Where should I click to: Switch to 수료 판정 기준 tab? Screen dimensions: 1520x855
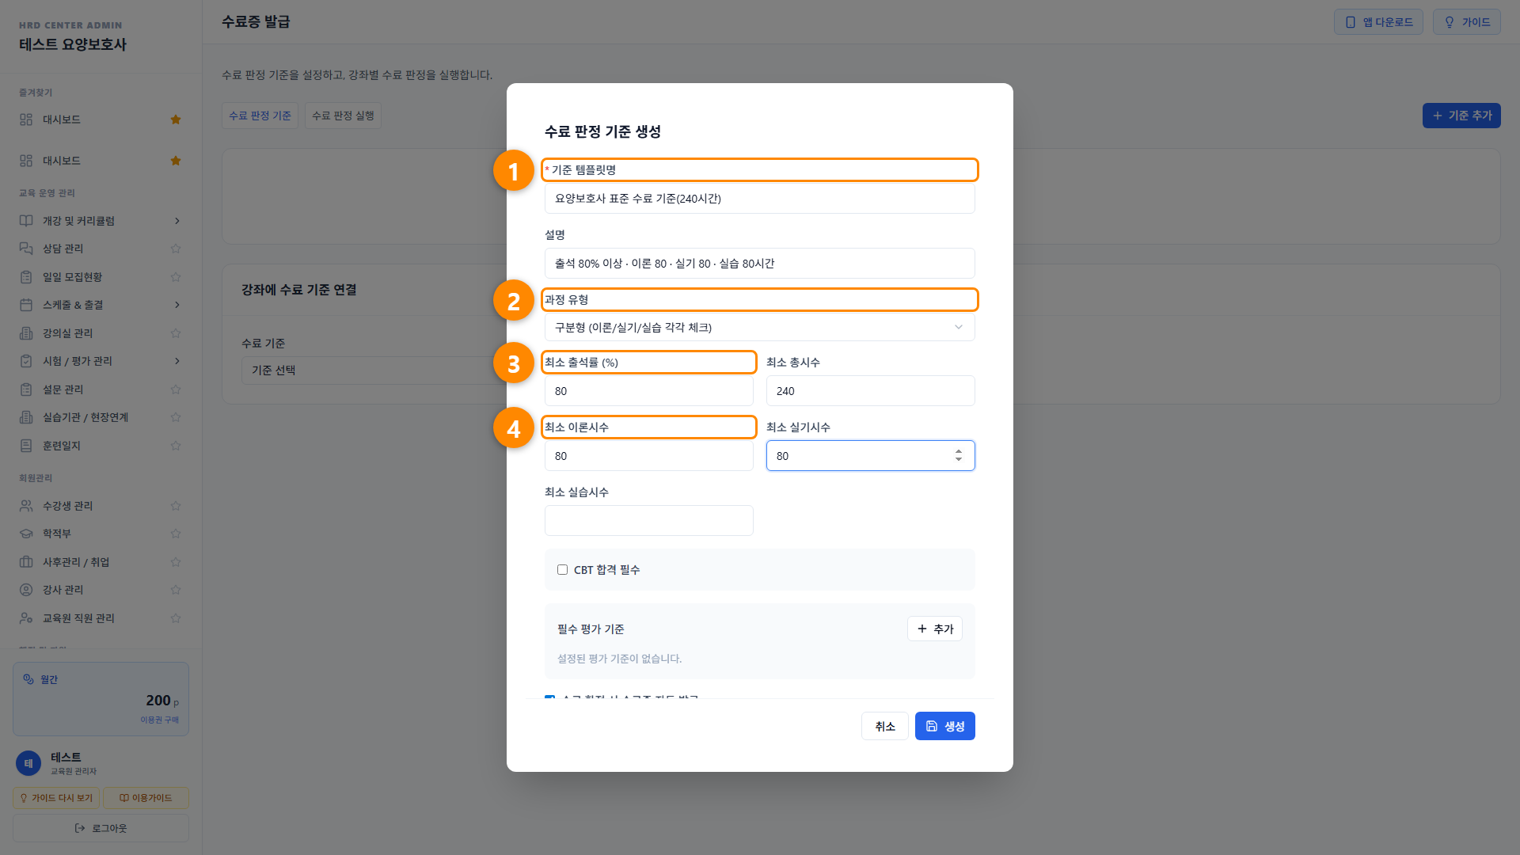pos(260,116)
